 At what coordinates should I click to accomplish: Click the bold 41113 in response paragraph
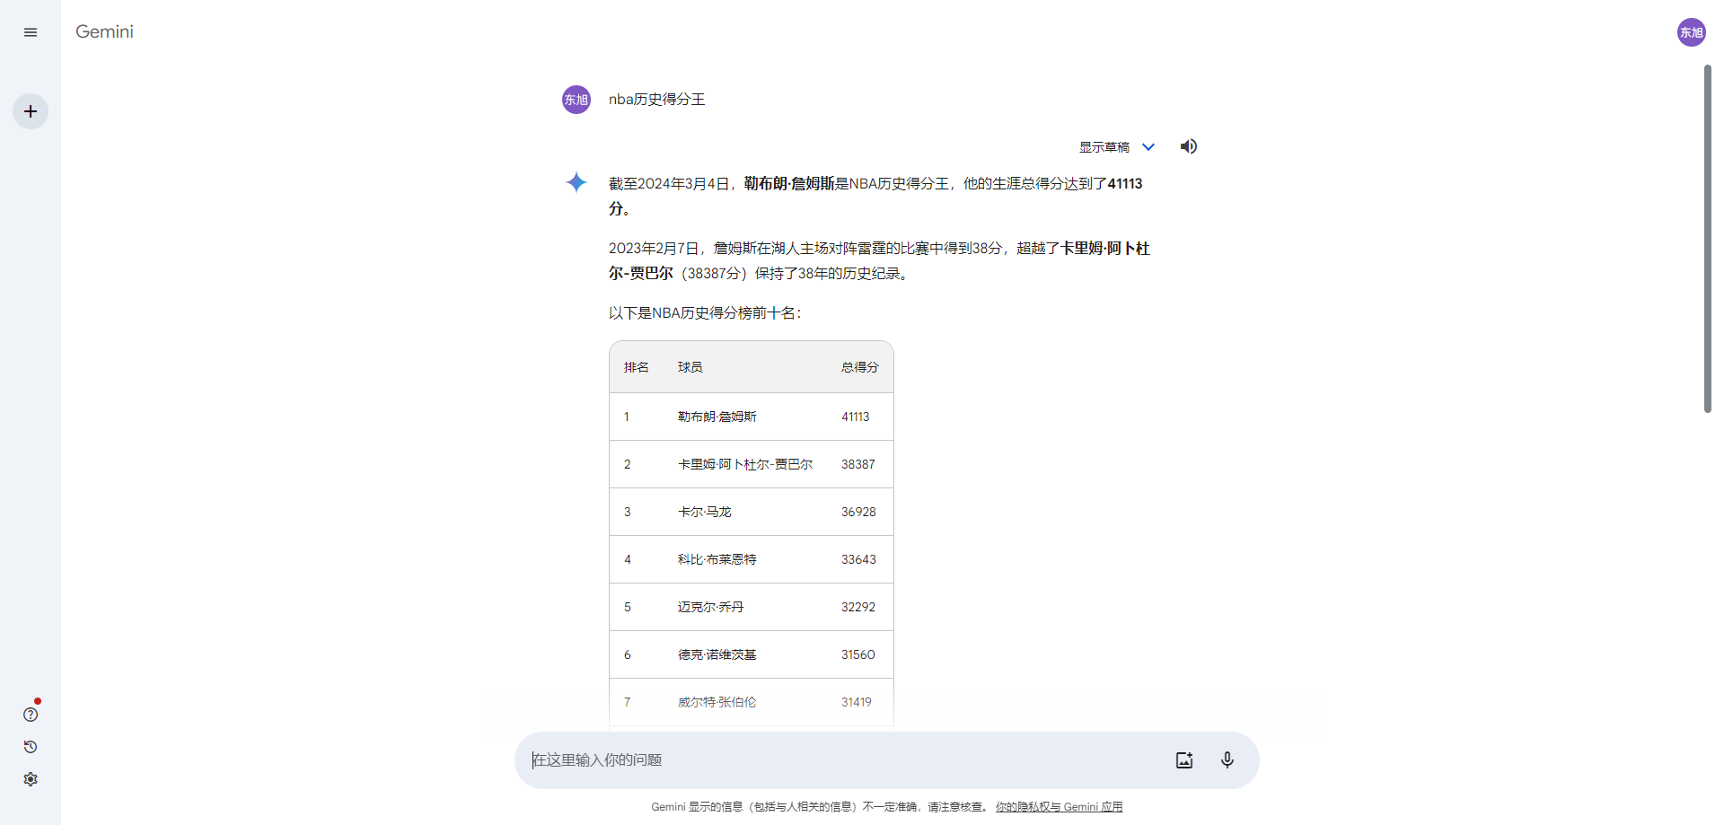point(1125,184)
